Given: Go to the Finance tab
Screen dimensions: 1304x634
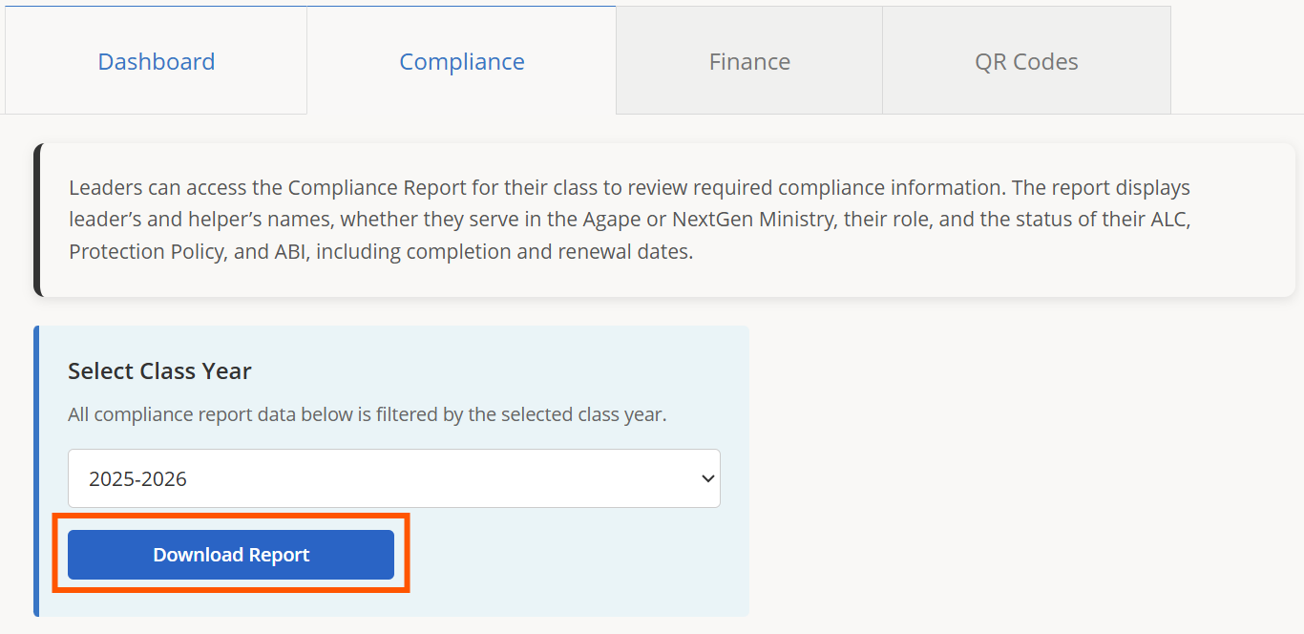Looking at the screenshot, I should (749, 62).
